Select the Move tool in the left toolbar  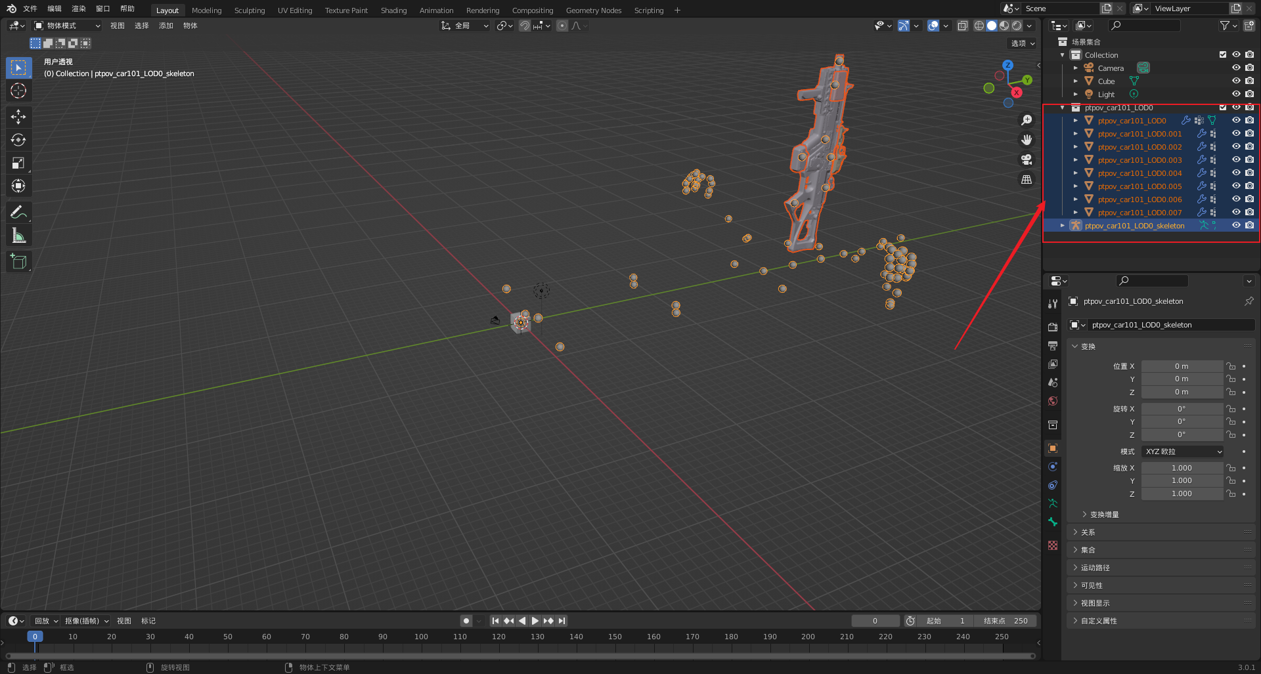pos(18,117)
